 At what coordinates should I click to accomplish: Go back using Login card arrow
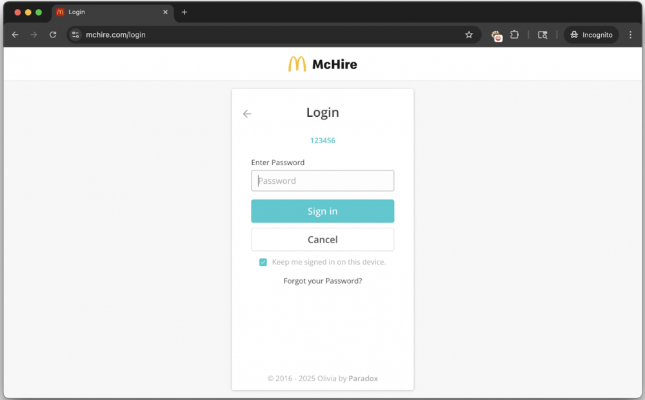coord(247,114)
